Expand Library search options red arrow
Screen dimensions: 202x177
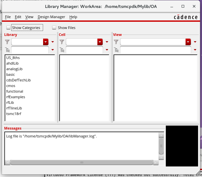pos(53,50)
